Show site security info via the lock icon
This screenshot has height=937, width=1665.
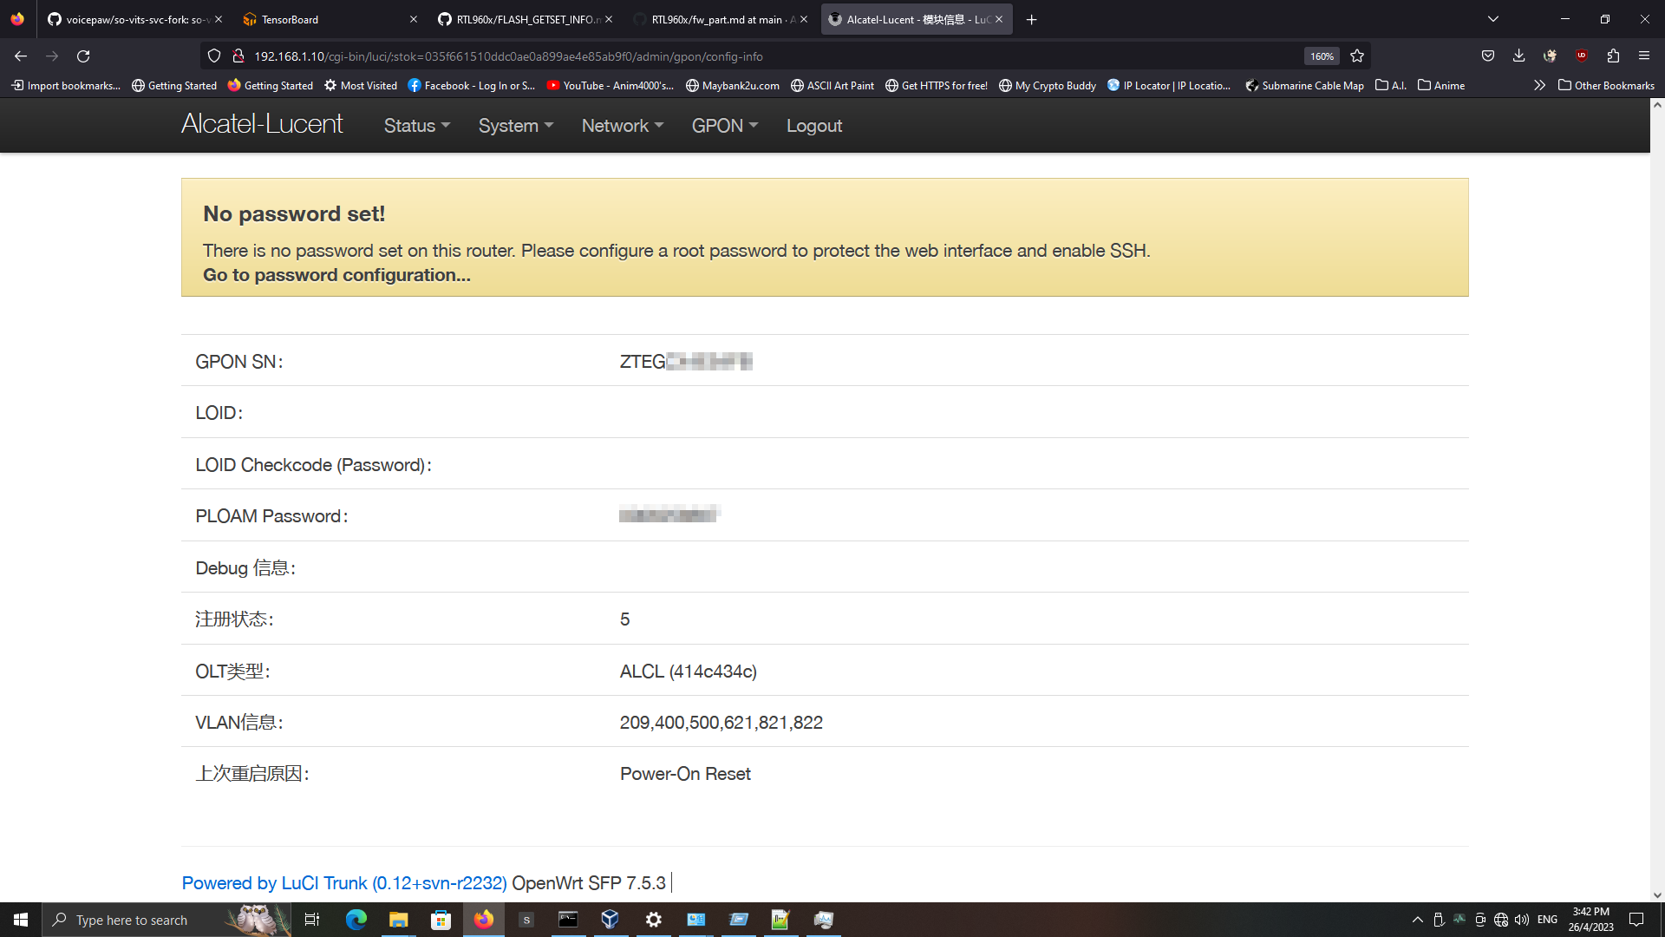pos(238,56)
